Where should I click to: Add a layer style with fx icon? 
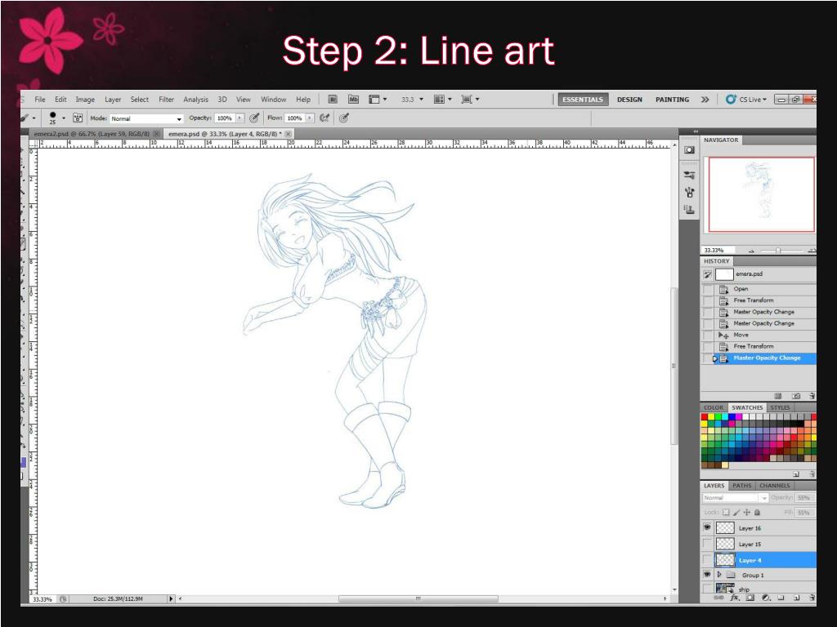coord(735,598)
